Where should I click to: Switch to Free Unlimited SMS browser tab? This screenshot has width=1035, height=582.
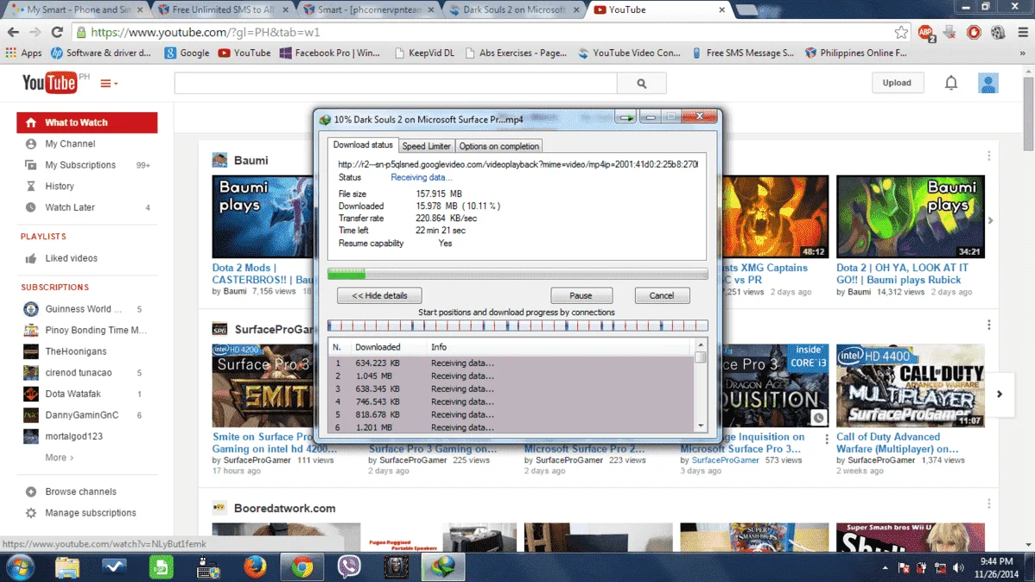(x=222, y=9)
